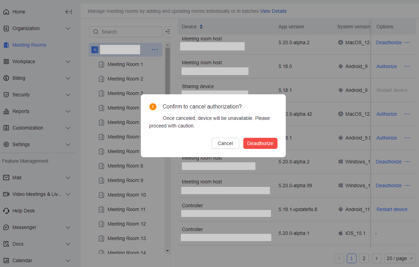Click the orange warning icon in the dialog
The width and height of the screenshot is (419, 267).
point(153,107)
